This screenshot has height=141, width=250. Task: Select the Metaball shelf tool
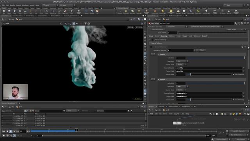[x=92, y=11]
